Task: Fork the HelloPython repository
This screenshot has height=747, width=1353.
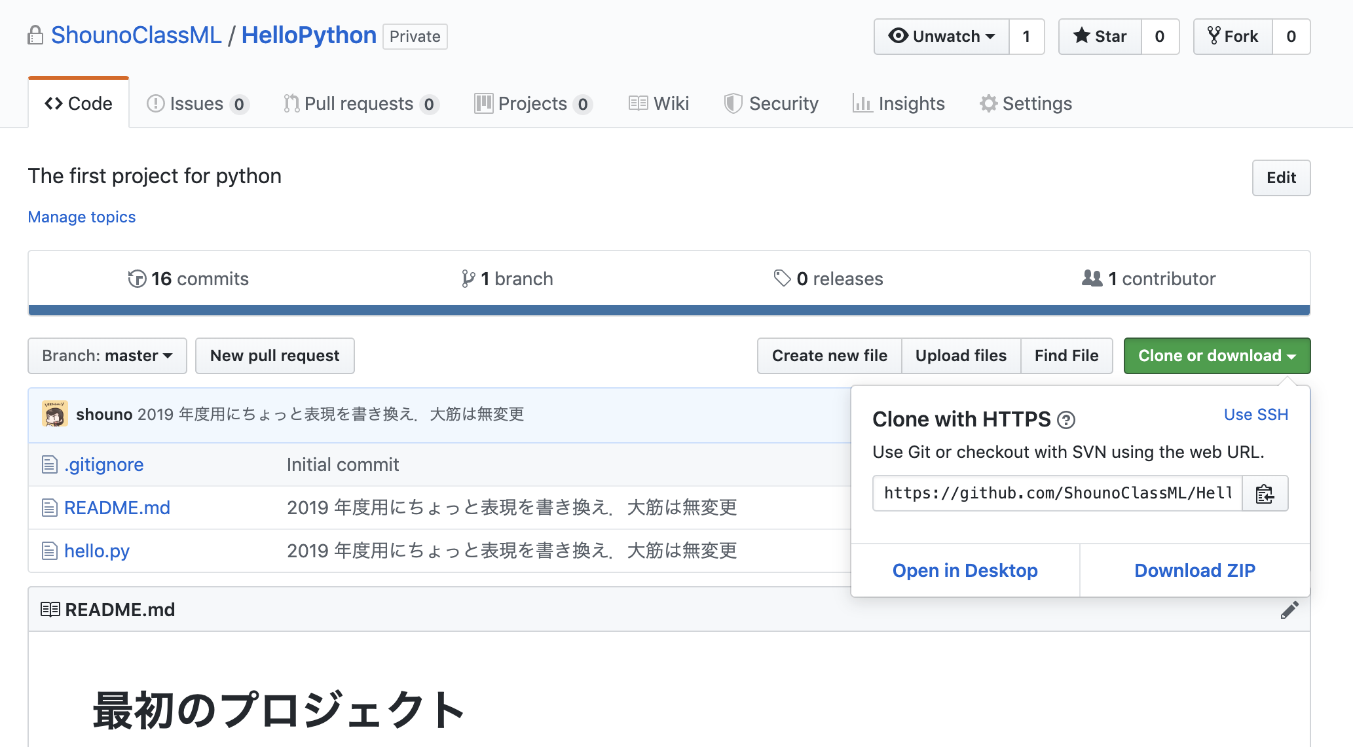Action: tap(1233, 36)
